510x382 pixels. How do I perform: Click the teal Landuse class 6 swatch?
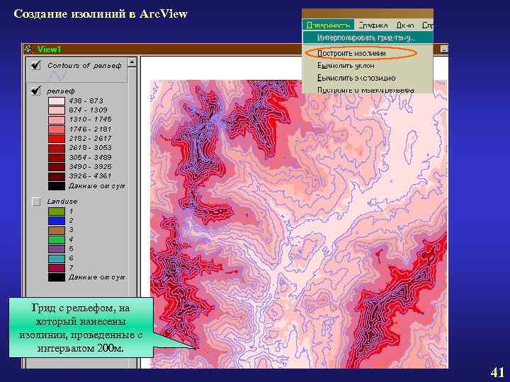click(57, 259)
